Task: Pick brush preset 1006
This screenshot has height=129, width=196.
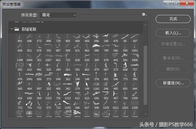Action: 135,57
